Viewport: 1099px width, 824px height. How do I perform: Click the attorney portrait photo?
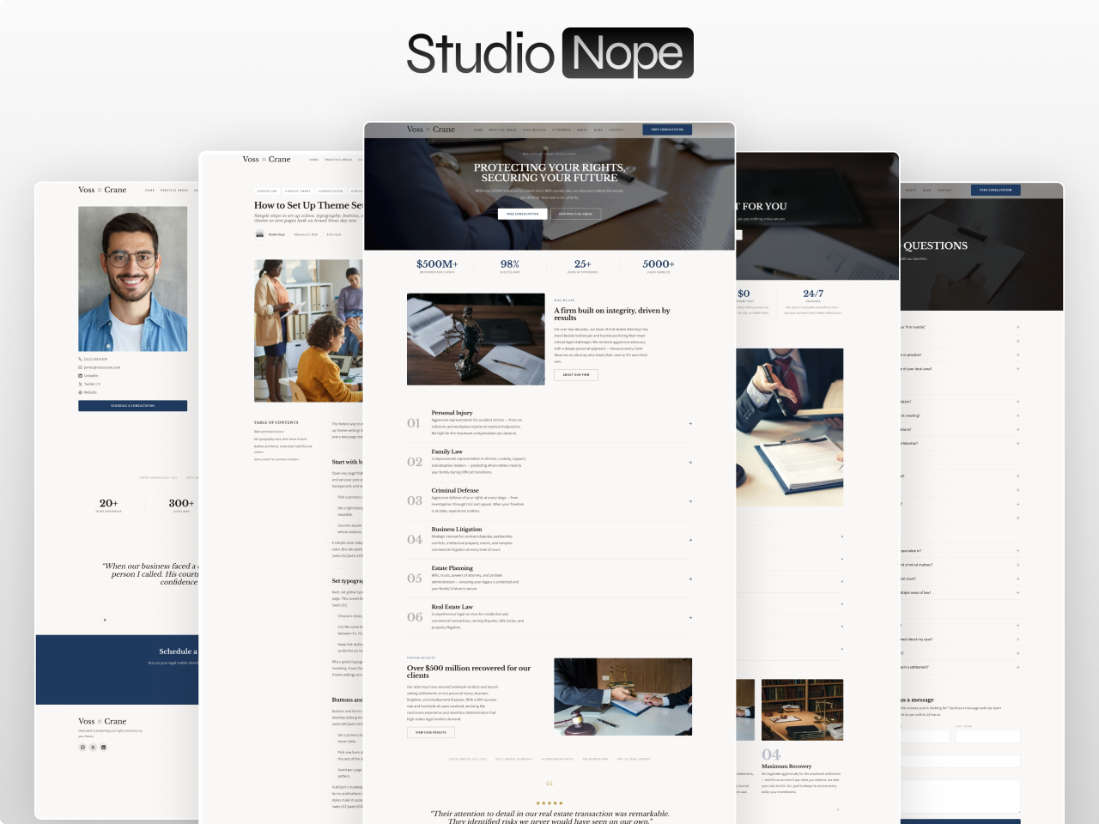click(132, 279)
